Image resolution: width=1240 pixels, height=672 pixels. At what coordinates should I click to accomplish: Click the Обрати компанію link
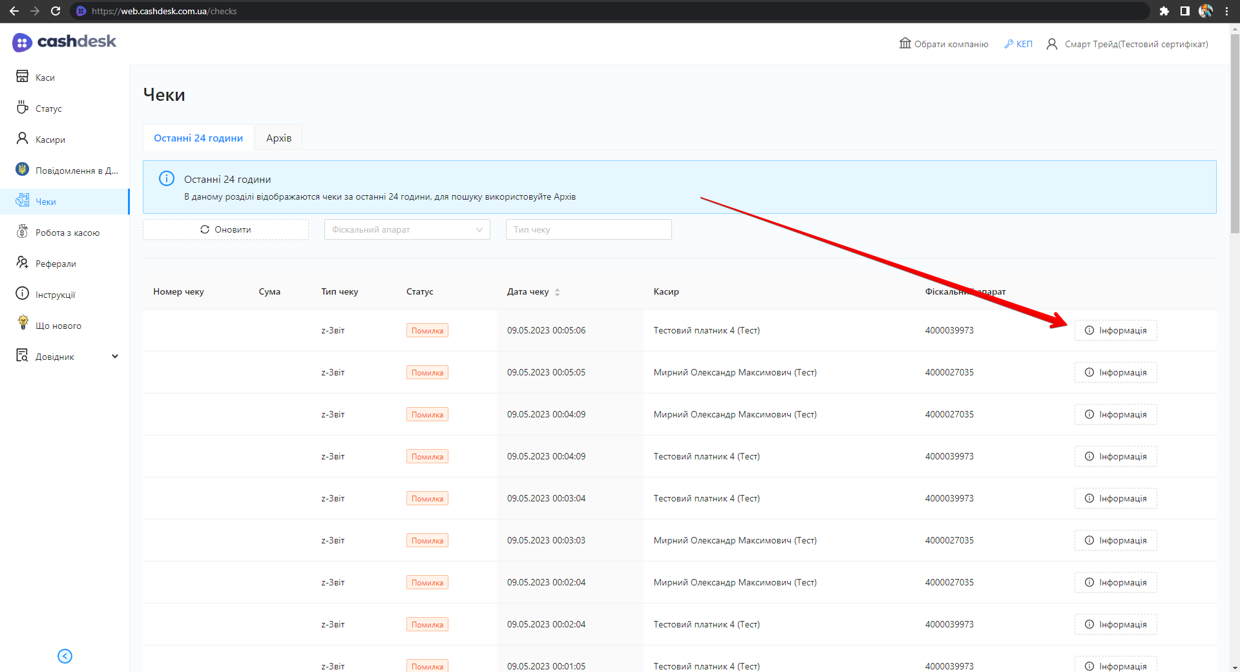point(943,44)
